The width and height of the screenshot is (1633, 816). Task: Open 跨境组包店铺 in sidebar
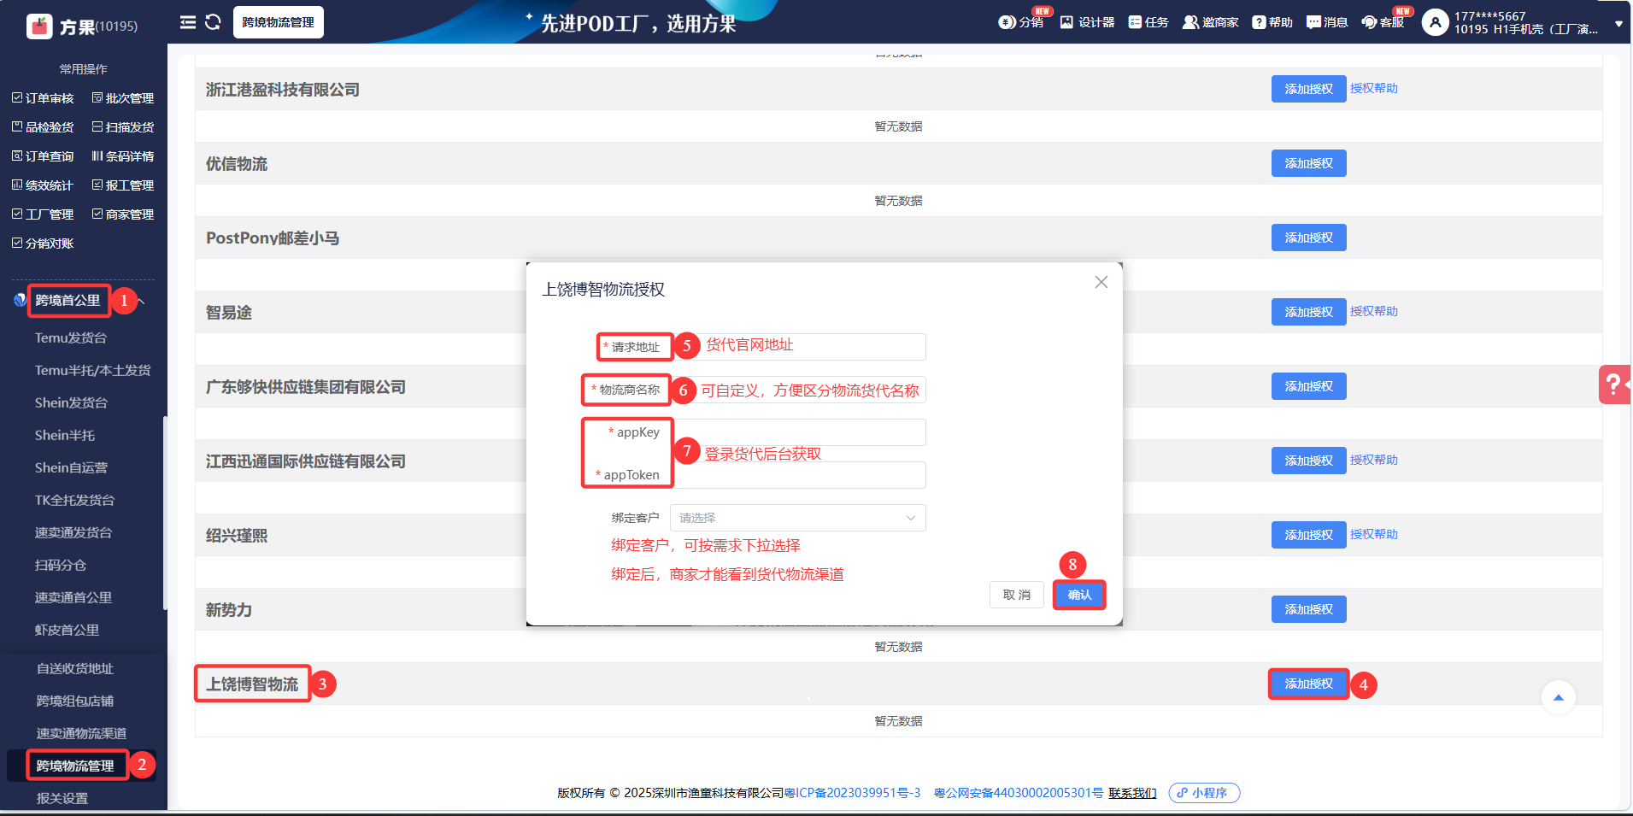[75, 702]
